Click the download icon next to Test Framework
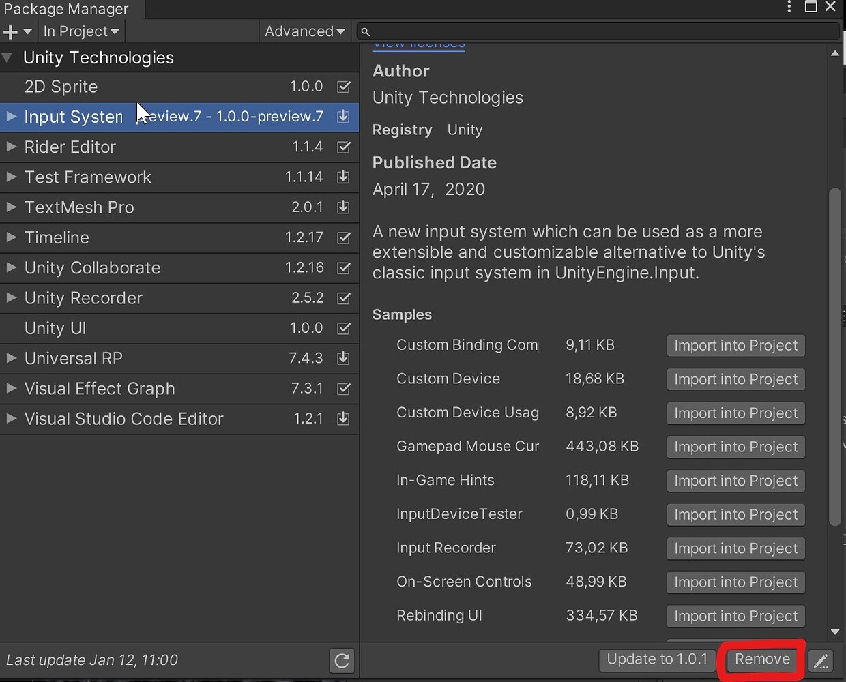Screen dimensions: 846x682 (x=343, y=177)
